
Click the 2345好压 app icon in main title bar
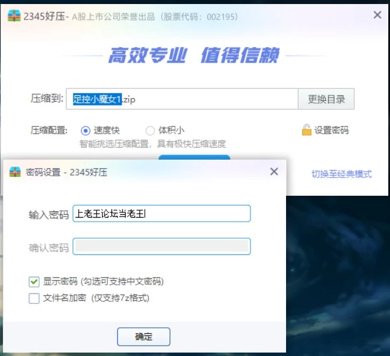point(14,16)
